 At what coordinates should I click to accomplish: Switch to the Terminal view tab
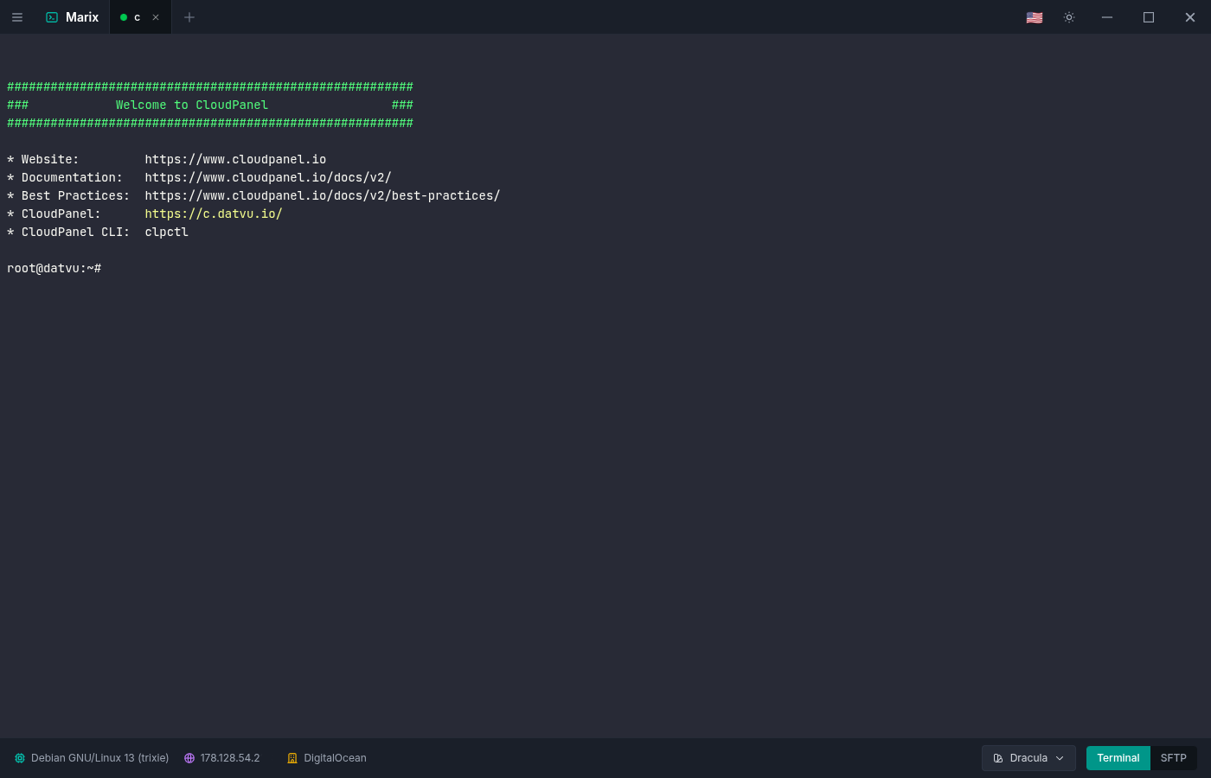coord(1118,757)
